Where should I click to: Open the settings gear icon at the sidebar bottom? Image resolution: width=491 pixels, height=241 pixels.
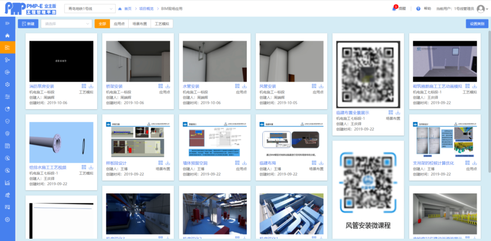coord(7,219)
